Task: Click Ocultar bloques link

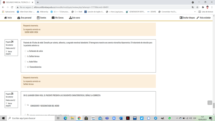Action: pos(187,18)
